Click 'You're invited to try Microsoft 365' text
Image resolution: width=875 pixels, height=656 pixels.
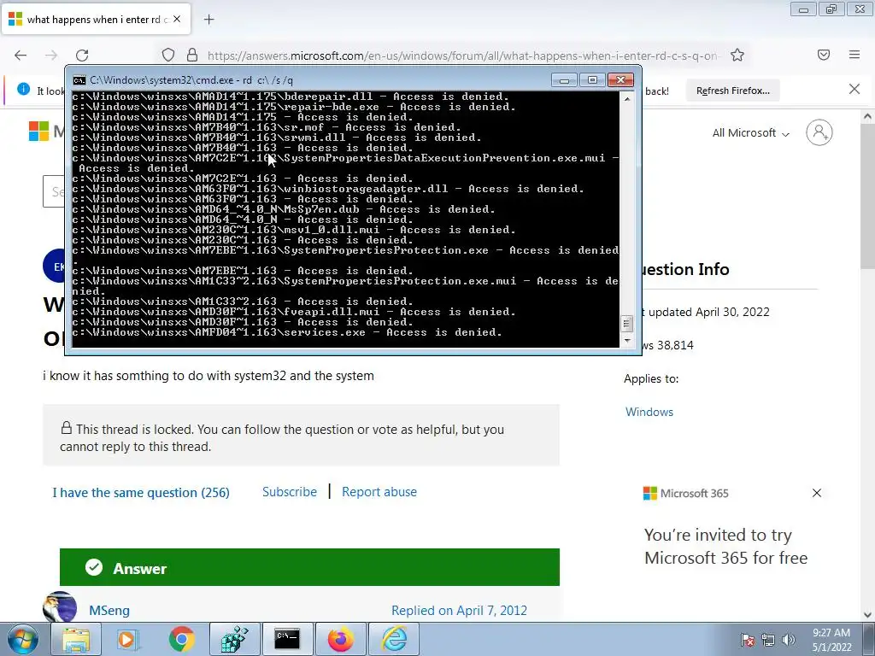click(x=725, y=546)
